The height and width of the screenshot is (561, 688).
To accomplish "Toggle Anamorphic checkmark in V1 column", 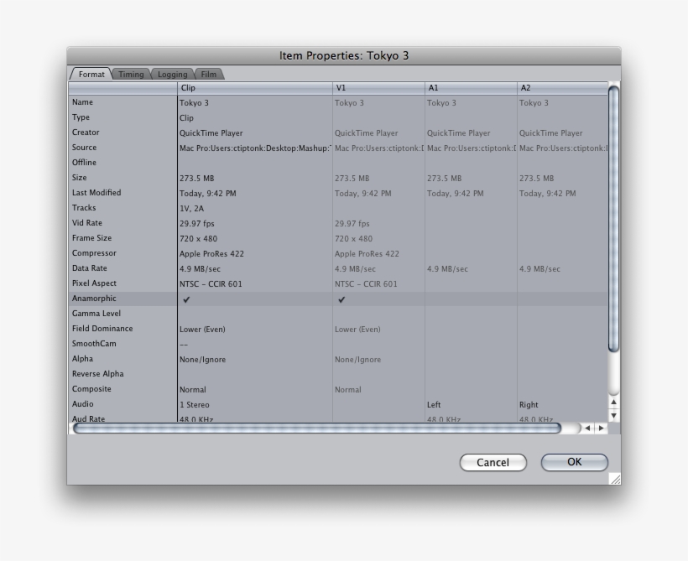I will tap(341, 299).
